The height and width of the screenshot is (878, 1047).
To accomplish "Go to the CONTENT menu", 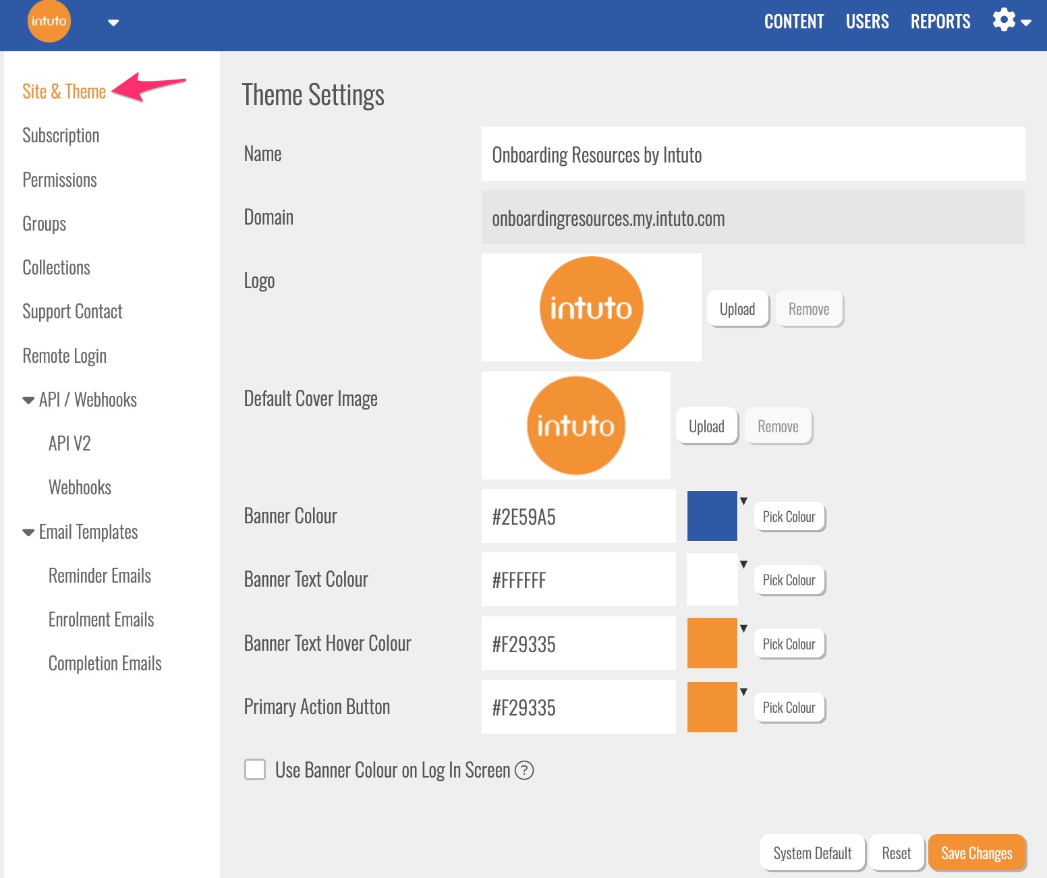I will (793, 22).
